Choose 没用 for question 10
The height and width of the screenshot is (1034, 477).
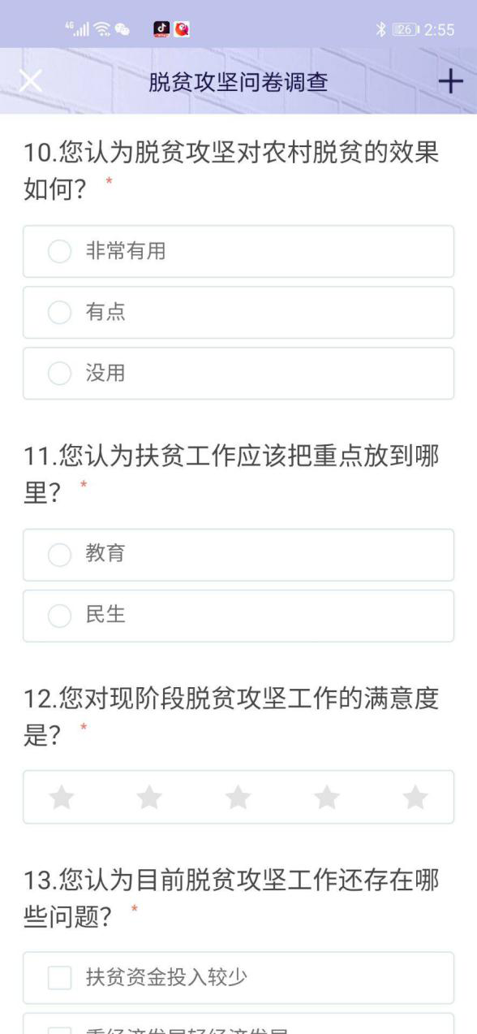[238, 374]
